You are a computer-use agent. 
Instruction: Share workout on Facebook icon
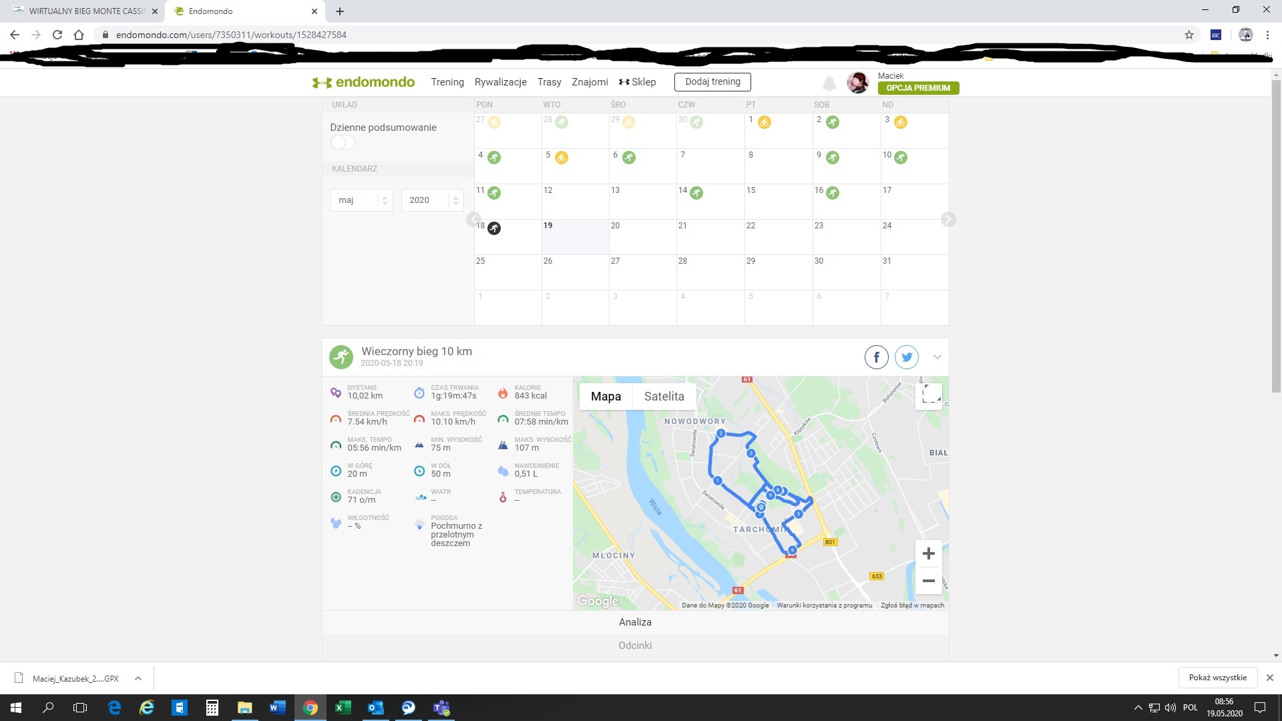(x=876, y=357)
